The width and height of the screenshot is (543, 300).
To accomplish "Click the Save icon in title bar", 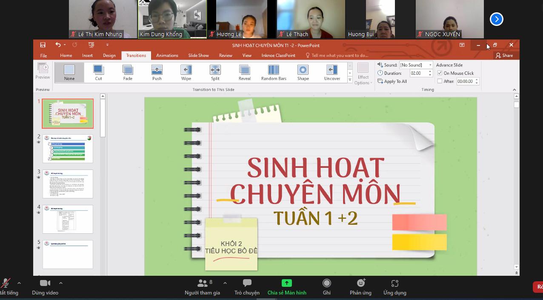I will tap(43, 45).
